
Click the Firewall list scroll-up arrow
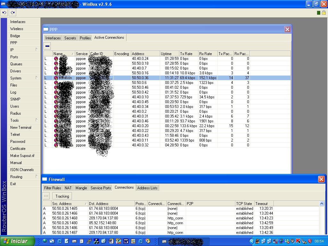coord(322,203)
